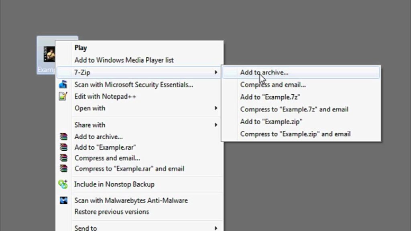Open the Open with submenu
The image size is (411, 231).
[140, 108]
